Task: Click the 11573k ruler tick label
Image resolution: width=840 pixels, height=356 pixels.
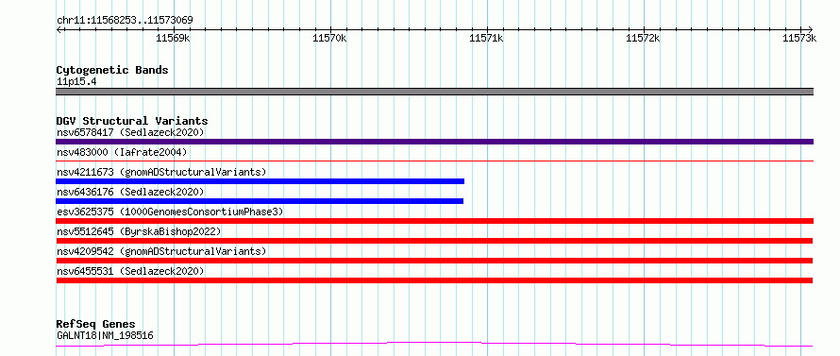Action: click(x=799, y=38)
